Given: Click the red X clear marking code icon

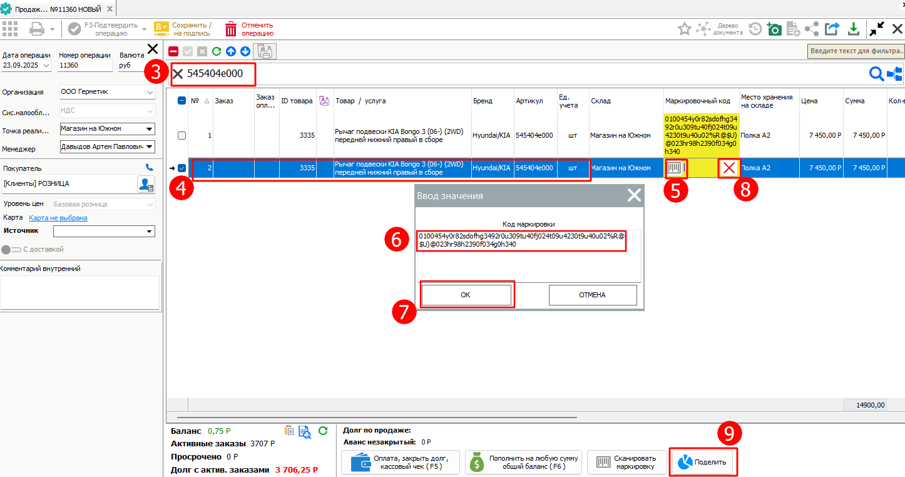Looking at the screenshot, I should click(729, 168).
